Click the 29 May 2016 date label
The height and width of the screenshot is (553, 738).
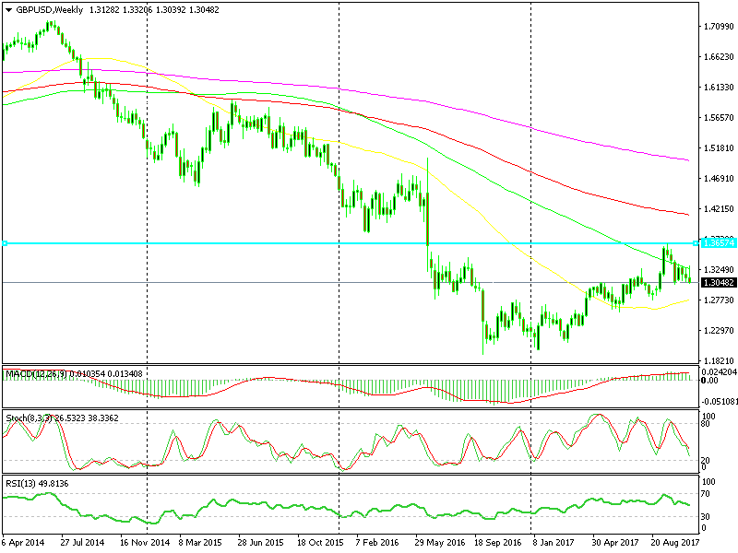[x=440, y=543]
